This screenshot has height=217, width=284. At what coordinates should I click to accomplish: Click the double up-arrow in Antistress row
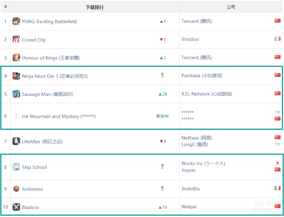click(162, 188)
